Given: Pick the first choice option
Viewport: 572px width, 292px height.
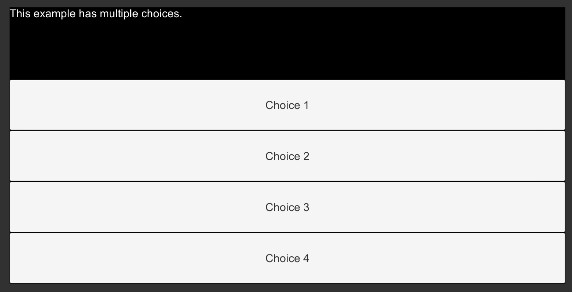Looking at the screenshot, I should coord(287,105).
